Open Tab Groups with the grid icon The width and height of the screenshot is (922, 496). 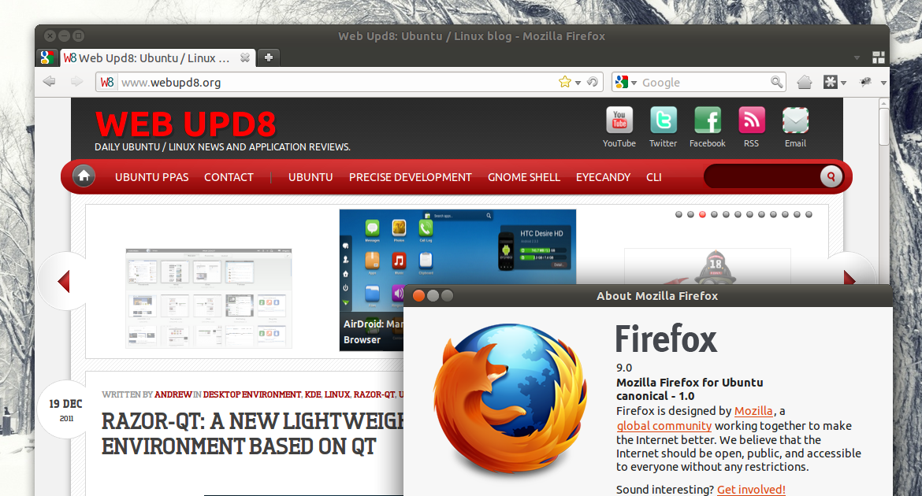[878, 57]
